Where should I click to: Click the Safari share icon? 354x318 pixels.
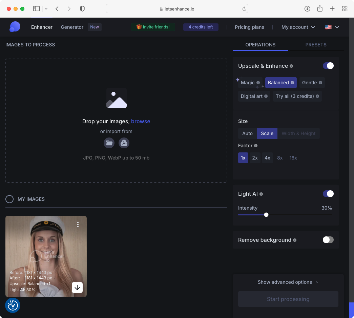tap(320, 9)
